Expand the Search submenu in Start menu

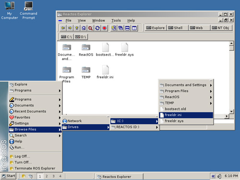tap(35, 135)
